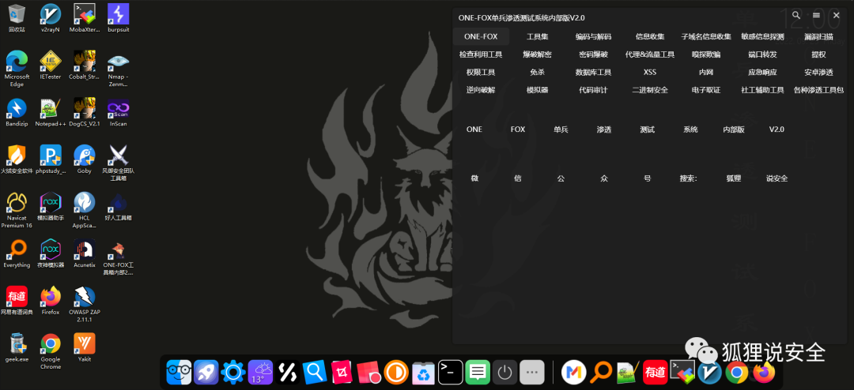The image size is (854, 390).
Task: Select the ONE-FOX工具箱 desktop shortcut
Action: [x=118, y=257]
